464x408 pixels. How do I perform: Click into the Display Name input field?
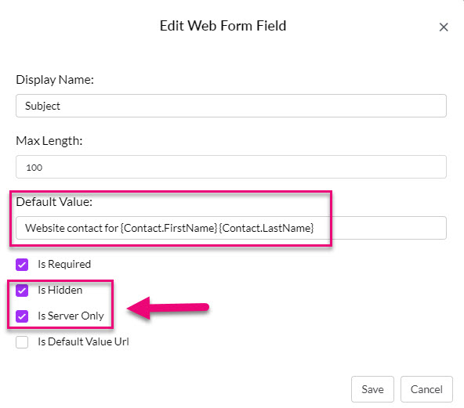click(x=230, y=106)
